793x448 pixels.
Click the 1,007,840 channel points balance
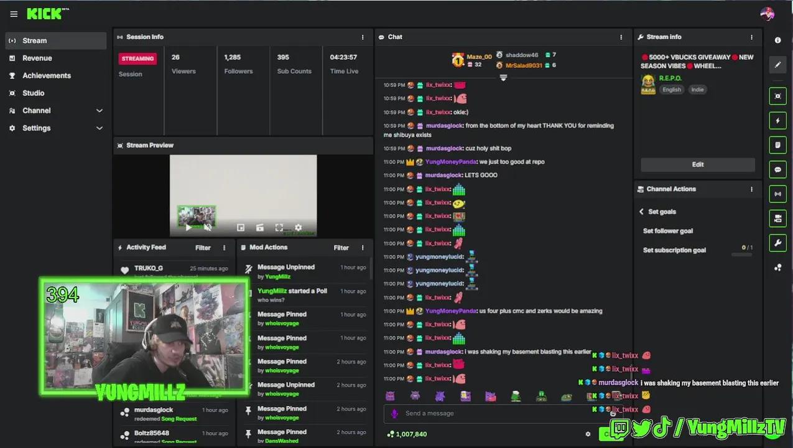pyautogui.click(x=407, y=434)
